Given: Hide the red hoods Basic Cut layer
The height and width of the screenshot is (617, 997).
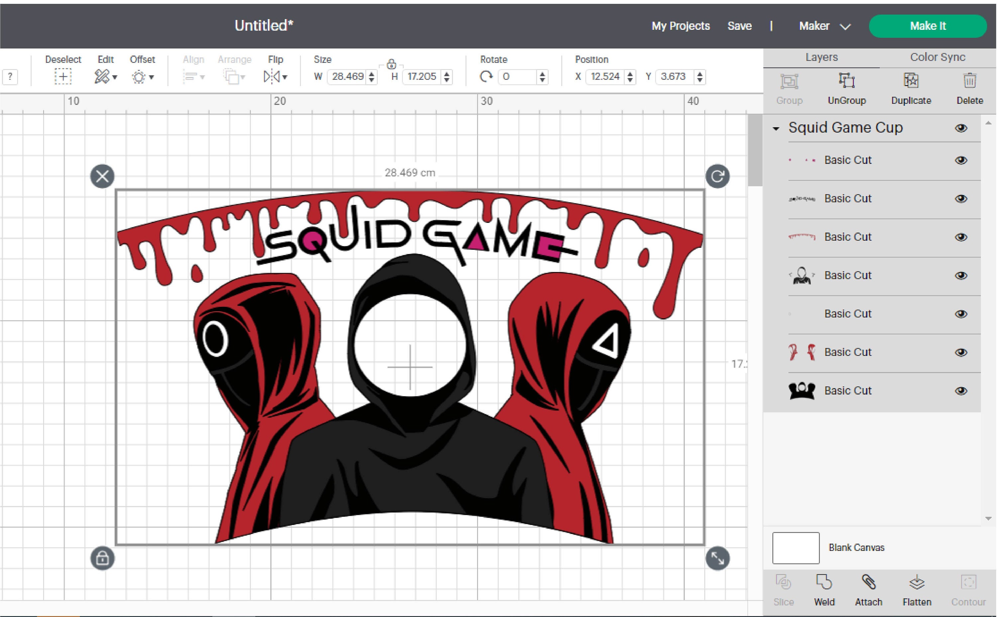Looking at the screenshot, I should pyautogui.click(x=961, y=352).
